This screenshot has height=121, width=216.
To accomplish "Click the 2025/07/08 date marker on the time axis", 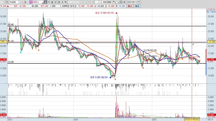I will click(x=192, y=119).
